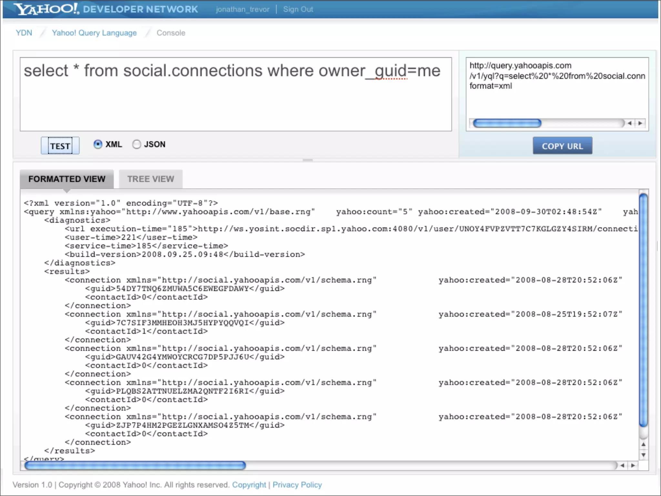
Task: Click the guid GAUV42G4YMWOYCRCG7DP5PJJ6U line
Action: [185, 357]
